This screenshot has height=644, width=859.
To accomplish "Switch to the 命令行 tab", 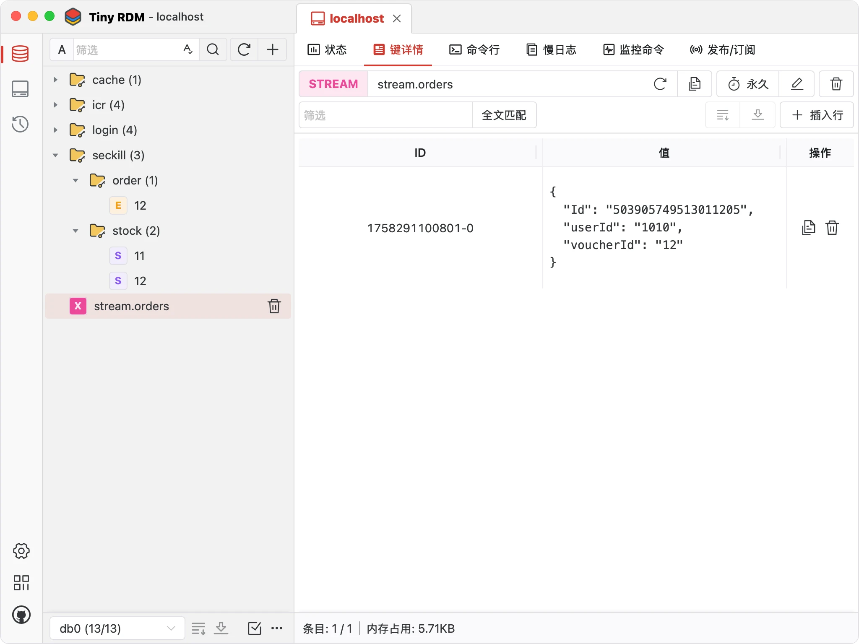I will pos(474,50).
